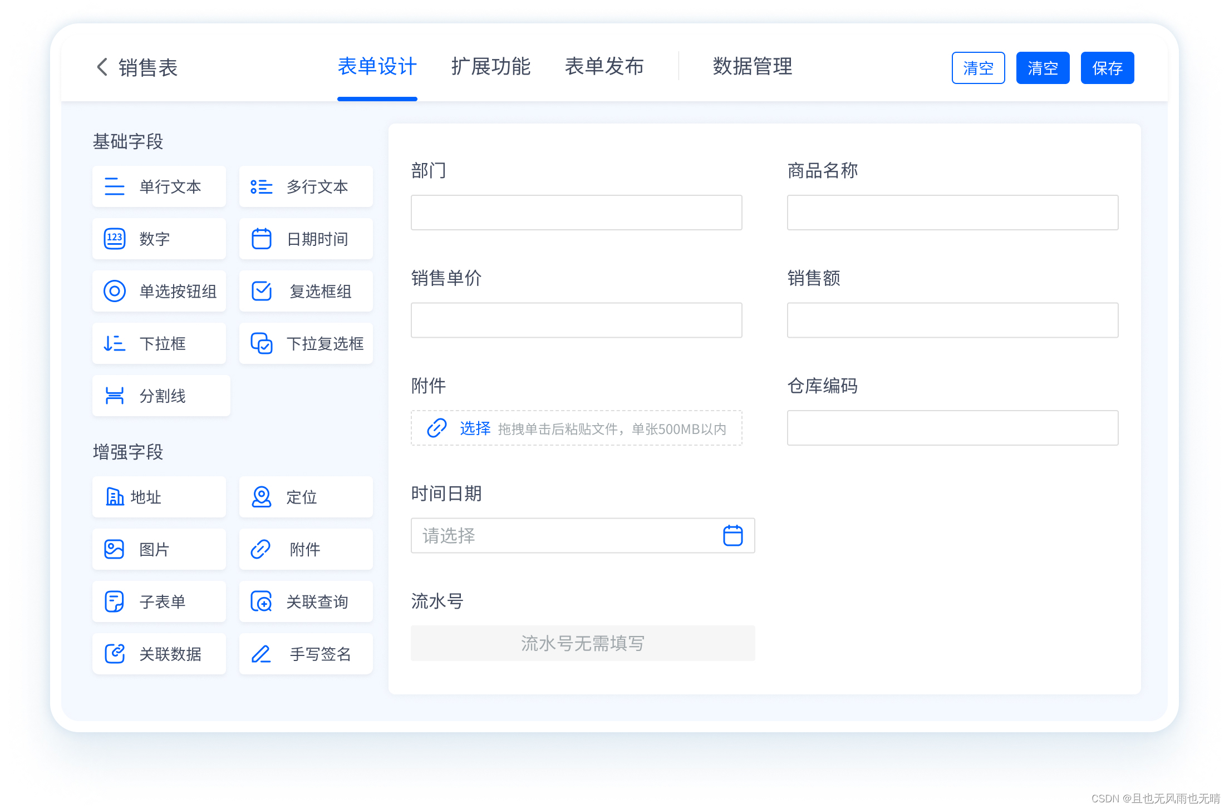Click the 商品名称 input box
This screenshot has width=1229, height=809.
(952, 213)
